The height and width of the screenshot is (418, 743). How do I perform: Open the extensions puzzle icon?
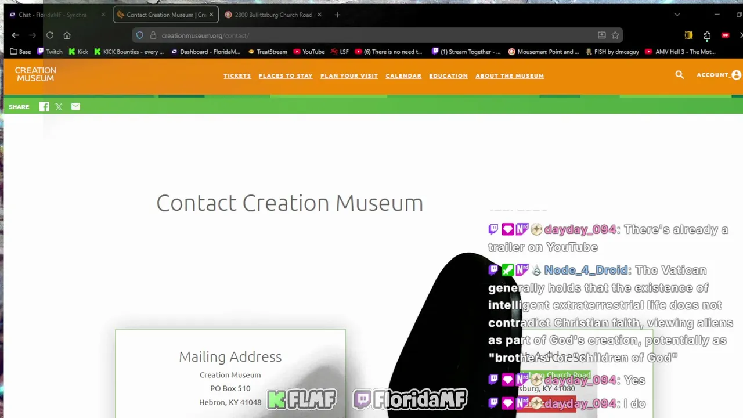(x=707, y=35)
